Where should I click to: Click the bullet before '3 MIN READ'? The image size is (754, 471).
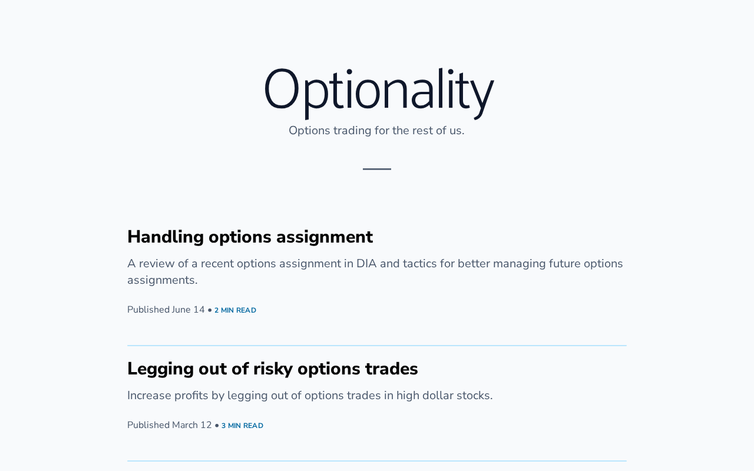[x=217, y=426]
